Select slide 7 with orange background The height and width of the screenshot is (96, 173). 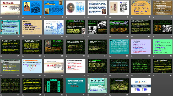(x=141, y=8)
